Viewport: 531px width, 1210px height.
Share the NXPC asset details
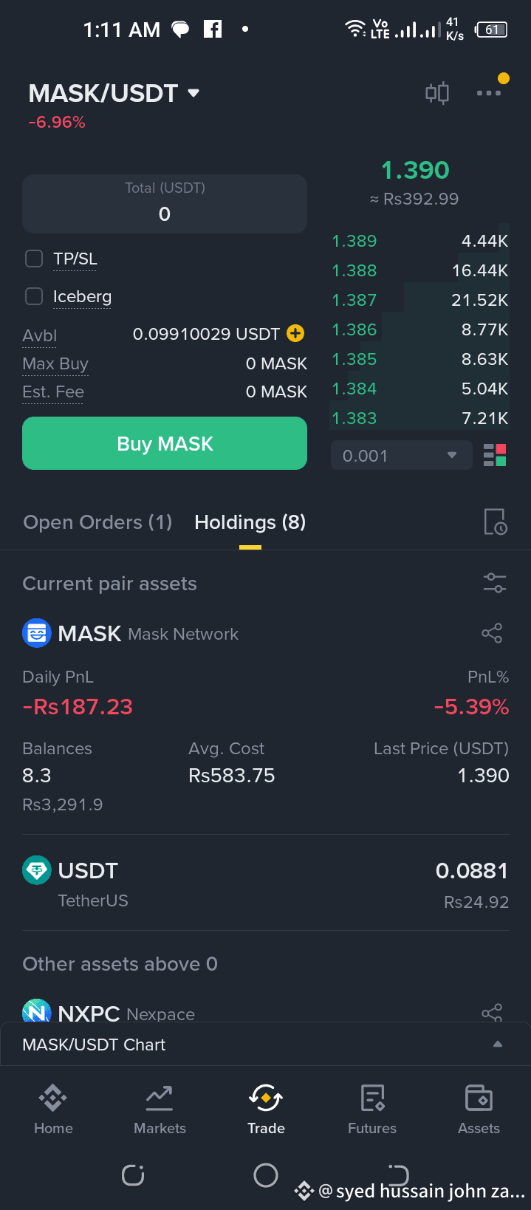coord(491,1013)
